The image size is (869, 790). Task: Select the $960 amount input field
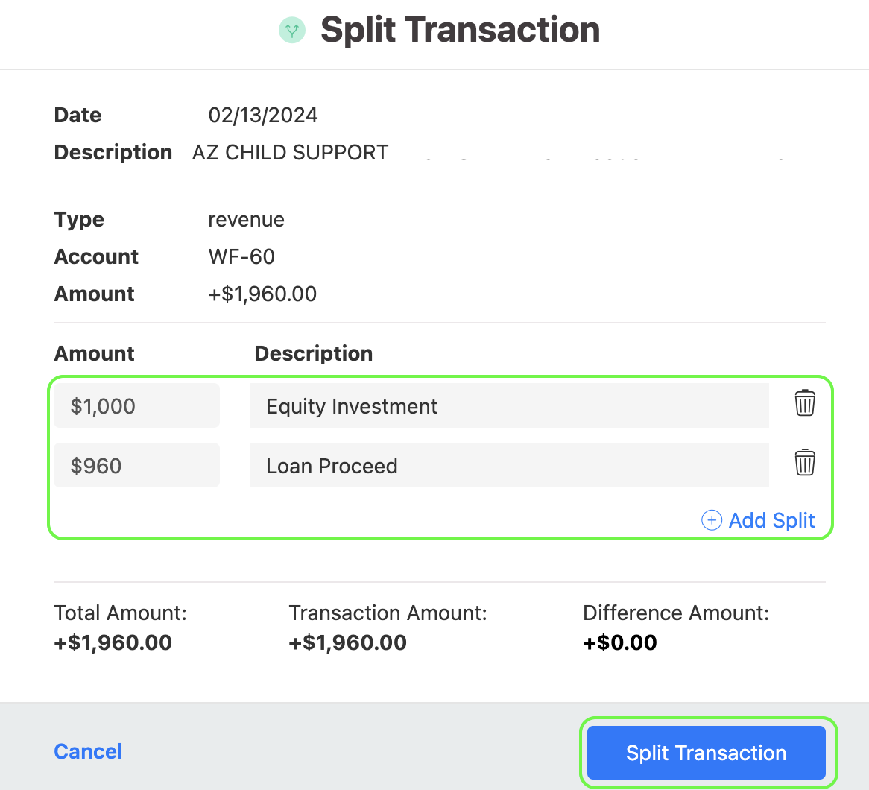pyautogui.click(x=136, y=465)
